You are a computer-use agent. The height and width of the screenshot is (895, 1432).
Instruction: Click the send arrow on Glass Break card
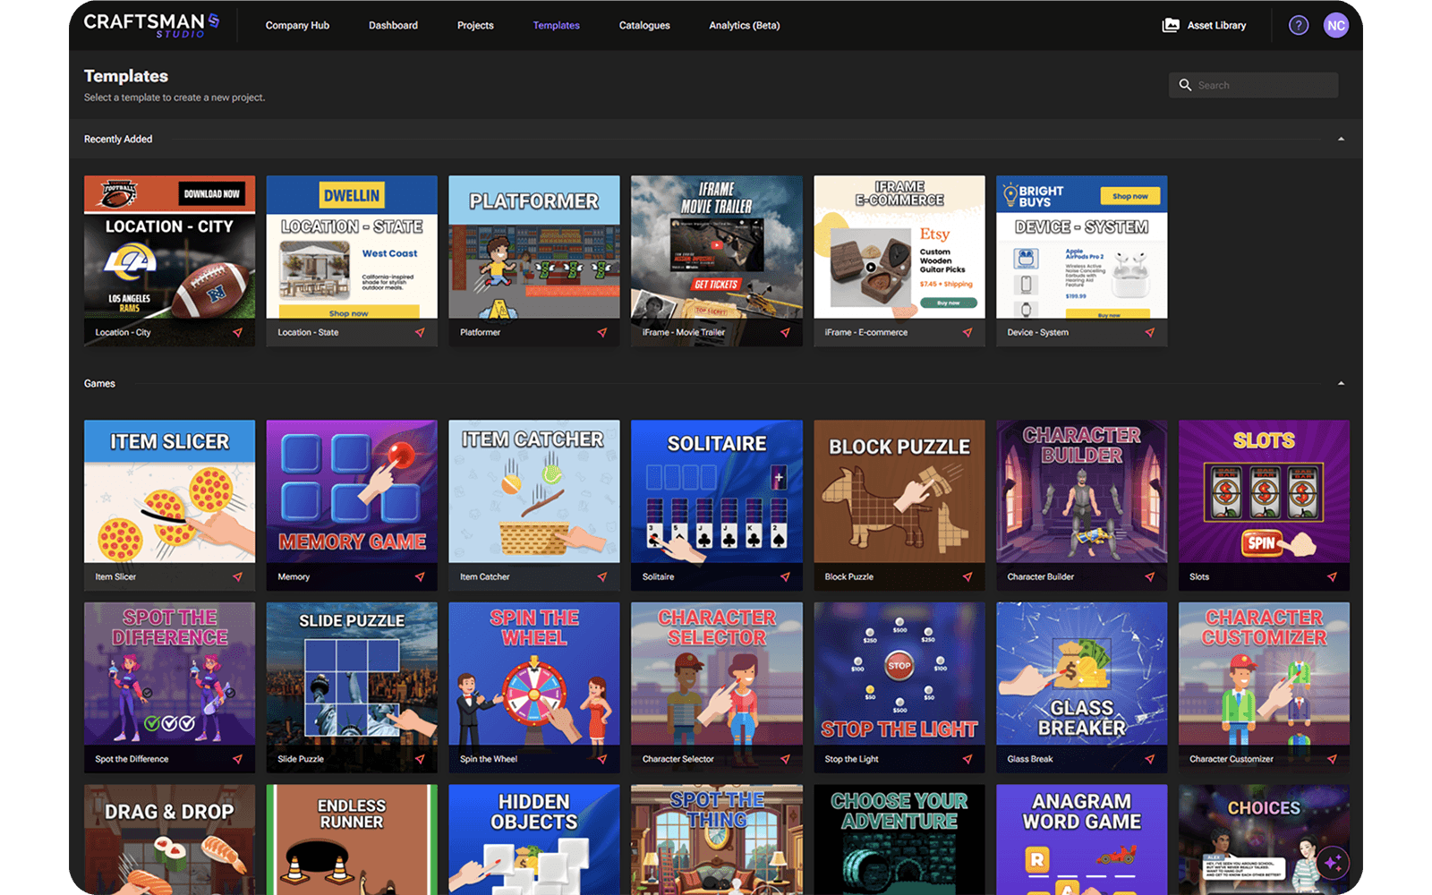(x=1149, y=759)
